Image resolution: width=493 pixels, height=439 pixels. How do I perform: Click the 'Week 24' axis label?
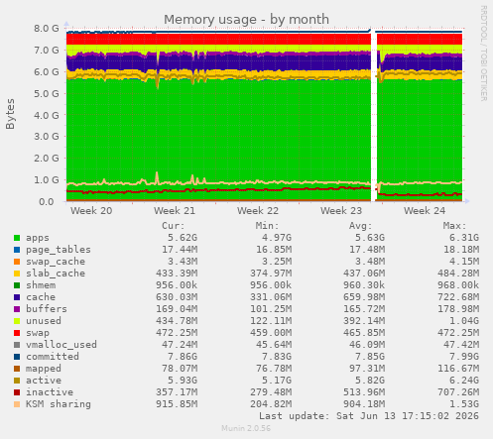click(x=425, y=211)
